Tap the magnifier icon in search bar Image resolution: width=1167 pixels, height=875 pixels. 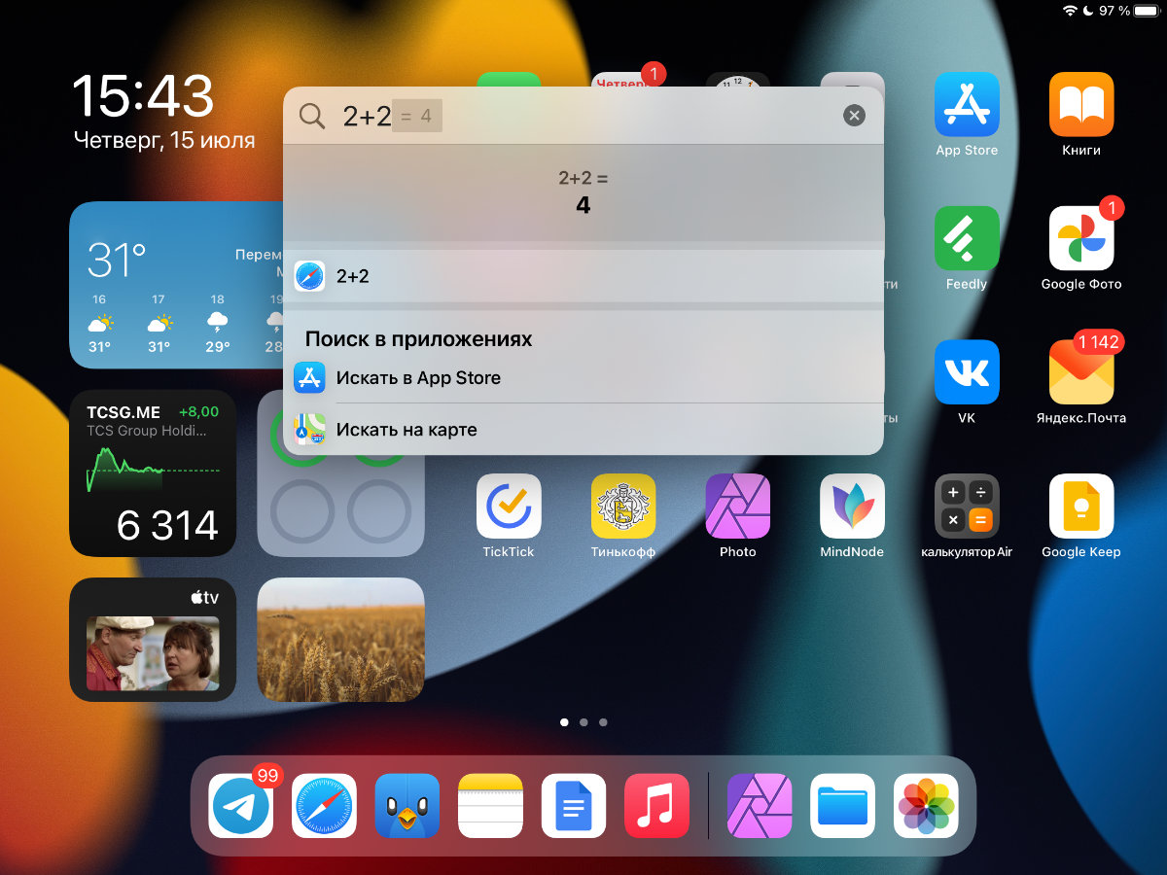point(312,117)
